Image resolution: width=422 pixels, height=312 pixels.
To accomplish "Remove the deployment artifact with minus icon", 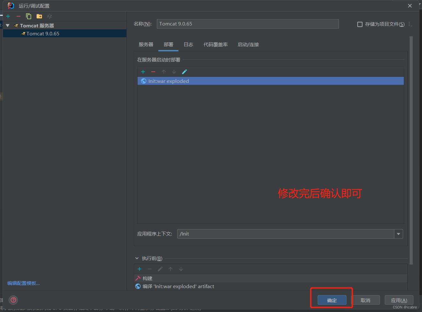I will pos(153,72).
